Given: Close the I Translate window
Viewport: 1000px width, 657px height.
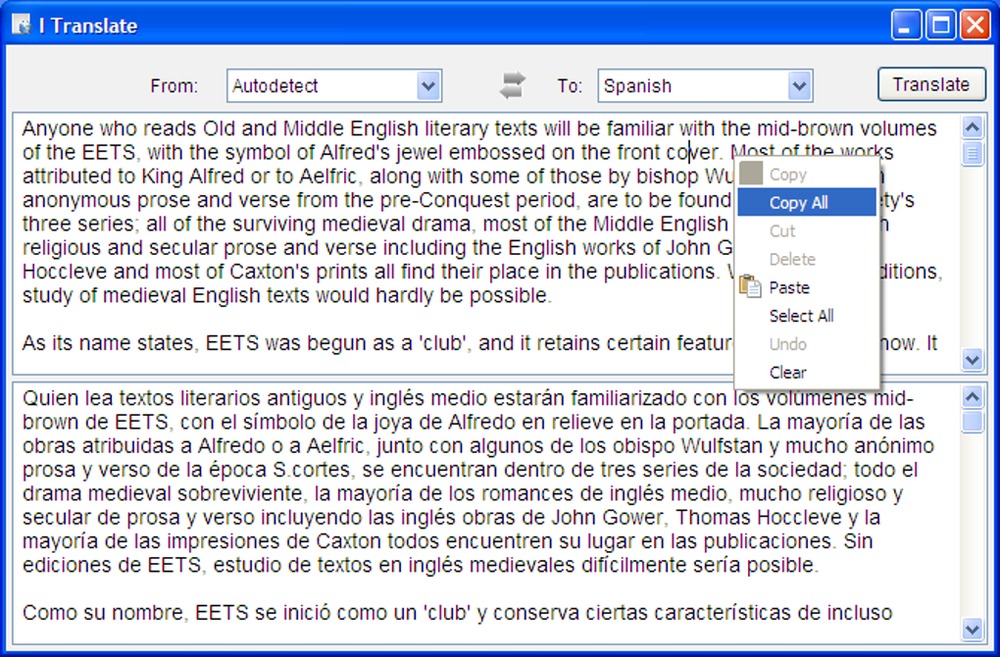Looking at the screenshot, I should point(975,25).
